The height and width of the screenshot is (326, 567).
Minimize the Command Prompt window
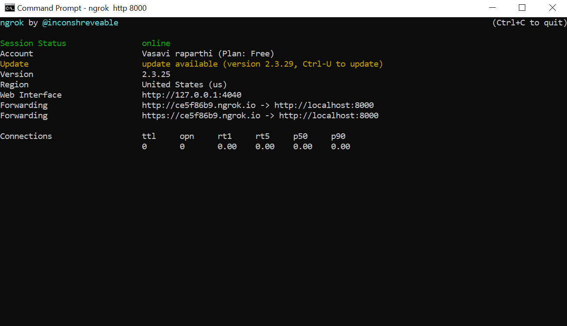492,8
